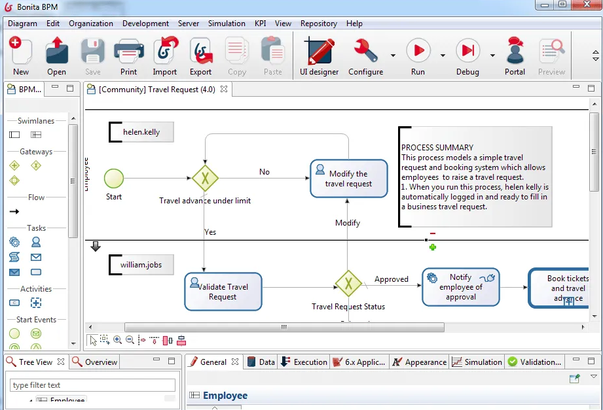Switch to the Appearance tab
603x410 pixels.
pyautogui.click(x=419, y=362)
